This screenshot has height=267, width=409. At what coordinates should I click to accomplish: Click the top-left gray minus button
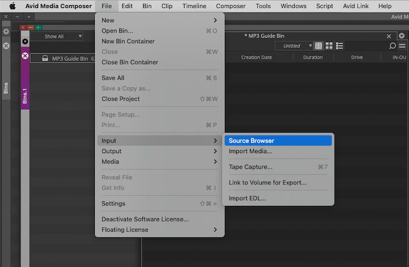17,17
